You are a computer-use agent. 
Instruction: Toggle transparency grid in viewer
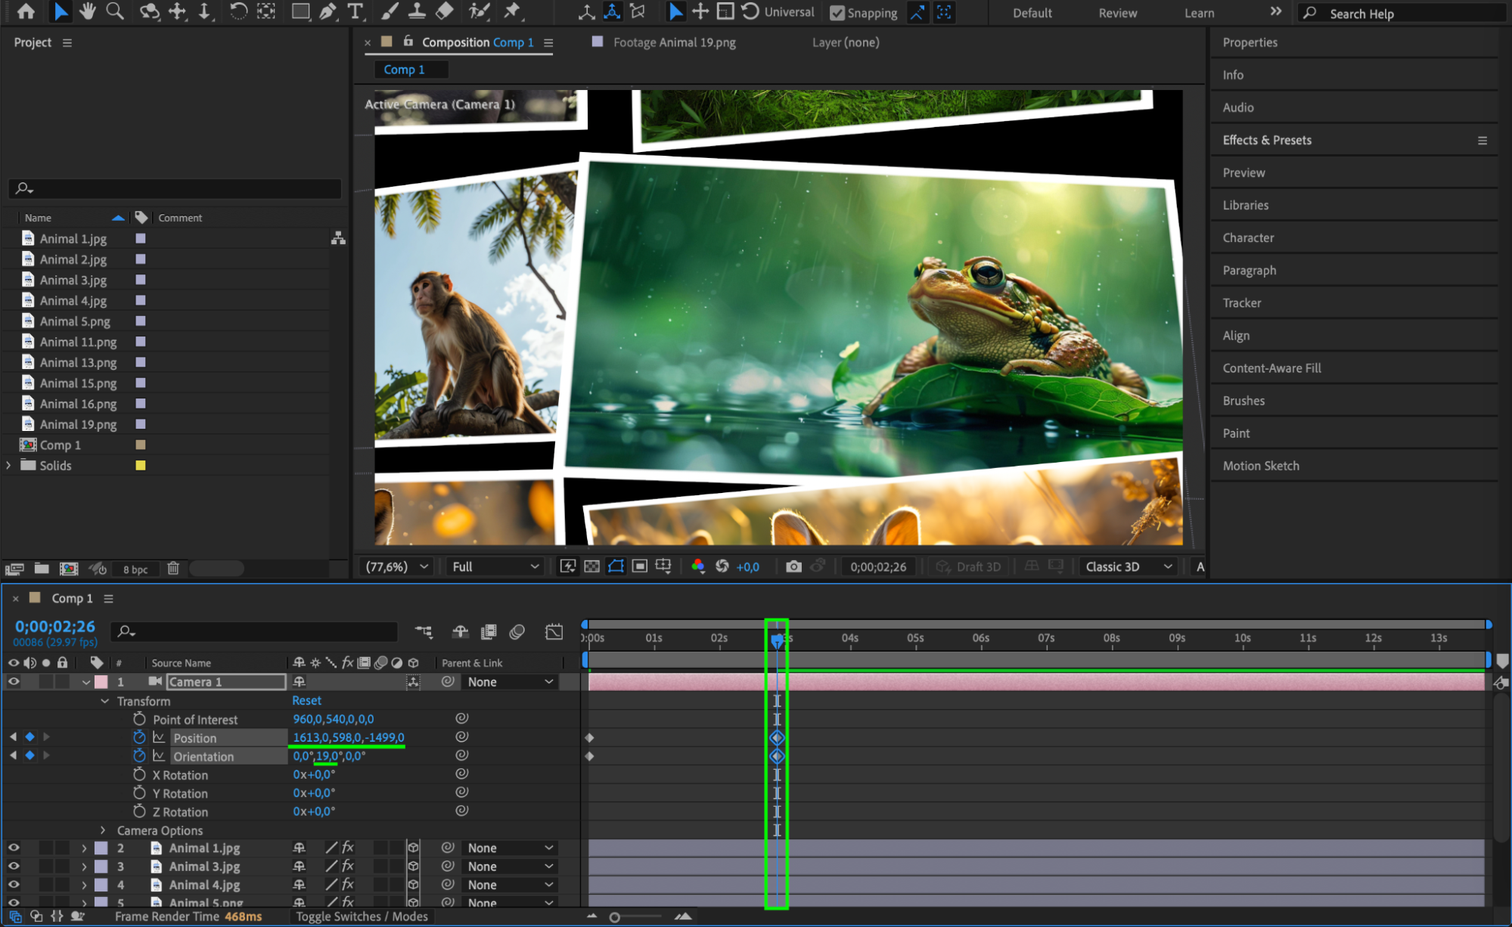point(592,566)
